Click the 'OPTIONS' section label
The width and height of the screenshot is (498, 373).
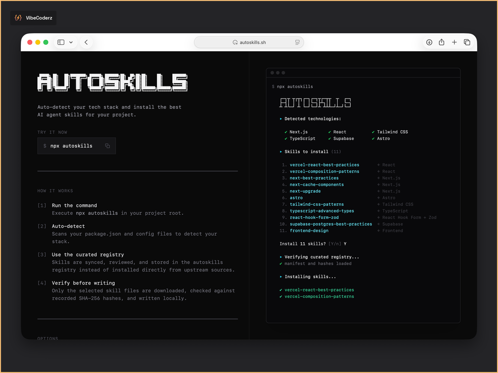(x=48, y=338)
